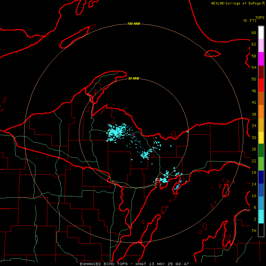Screen dimensions: 266x266
Task: Select the 54 scale value
Action: 254,67
